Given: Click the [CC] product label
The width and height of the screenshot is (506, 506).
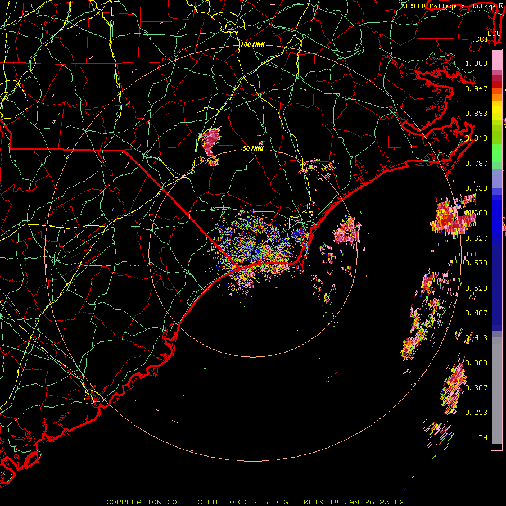Looking at the screenshot, I should tap(480, 39).
